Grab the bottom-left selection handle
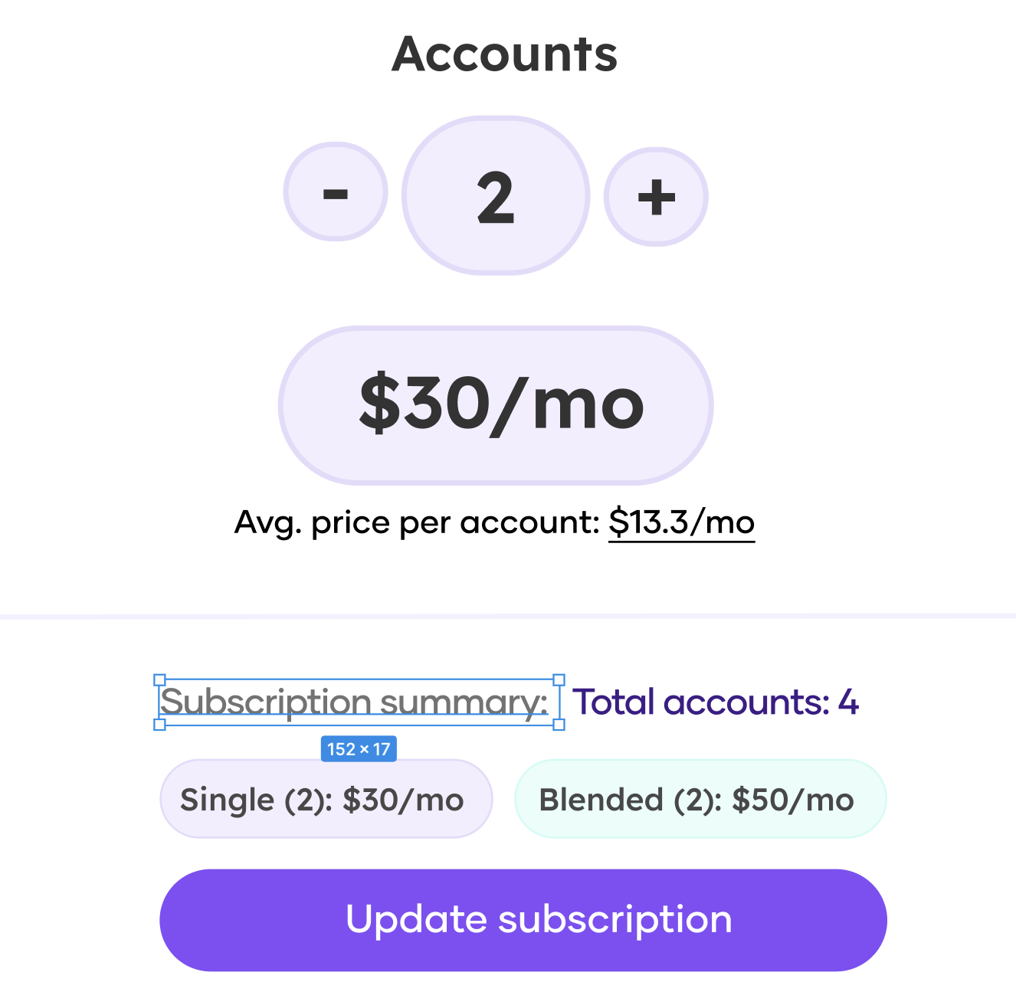1016x982 pixels. [x=159, y=724]
